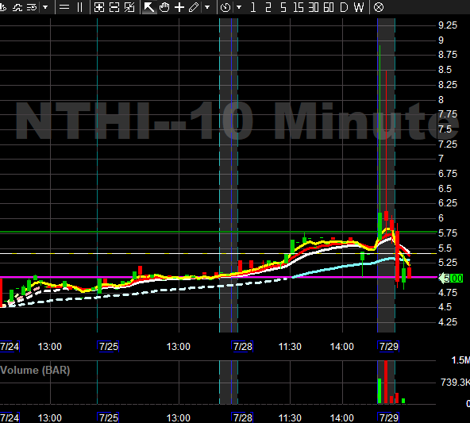Click the 14:00 time label on price axis
Screen dimensions: 470x423
coord(342,347)
